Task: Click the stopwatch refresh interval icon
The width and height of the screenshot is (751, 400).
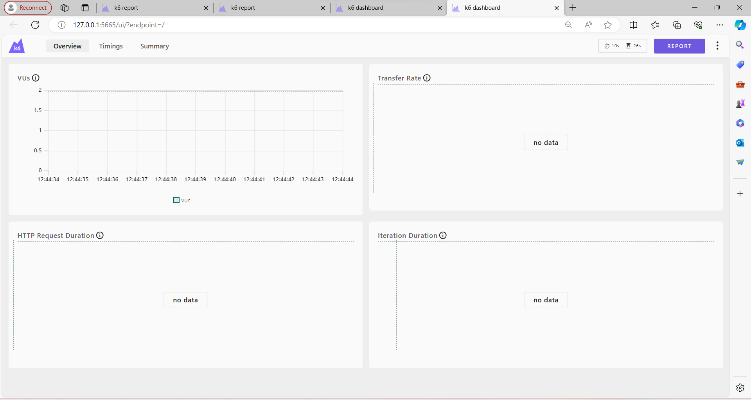Action: click(x=607, y=46)
